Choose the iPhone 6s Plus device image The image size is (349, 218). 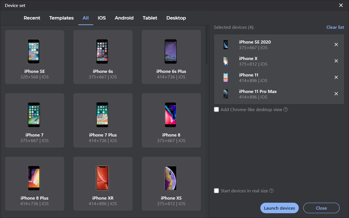coord(171,52)
